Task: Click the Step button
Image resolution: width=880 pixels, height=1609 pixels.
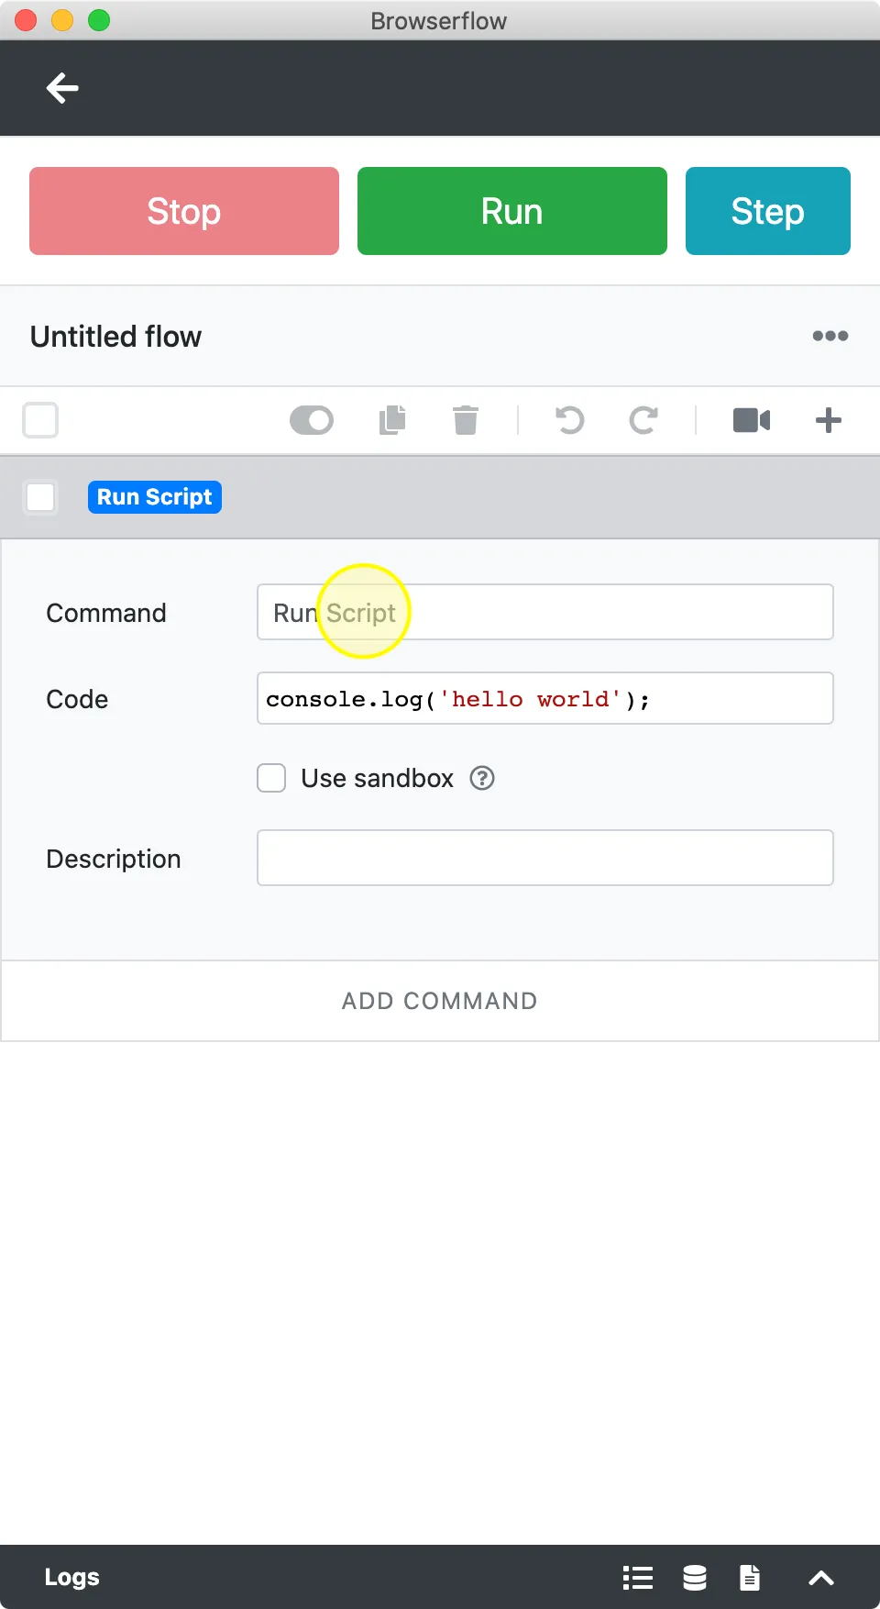Action: tap(768, 211)
